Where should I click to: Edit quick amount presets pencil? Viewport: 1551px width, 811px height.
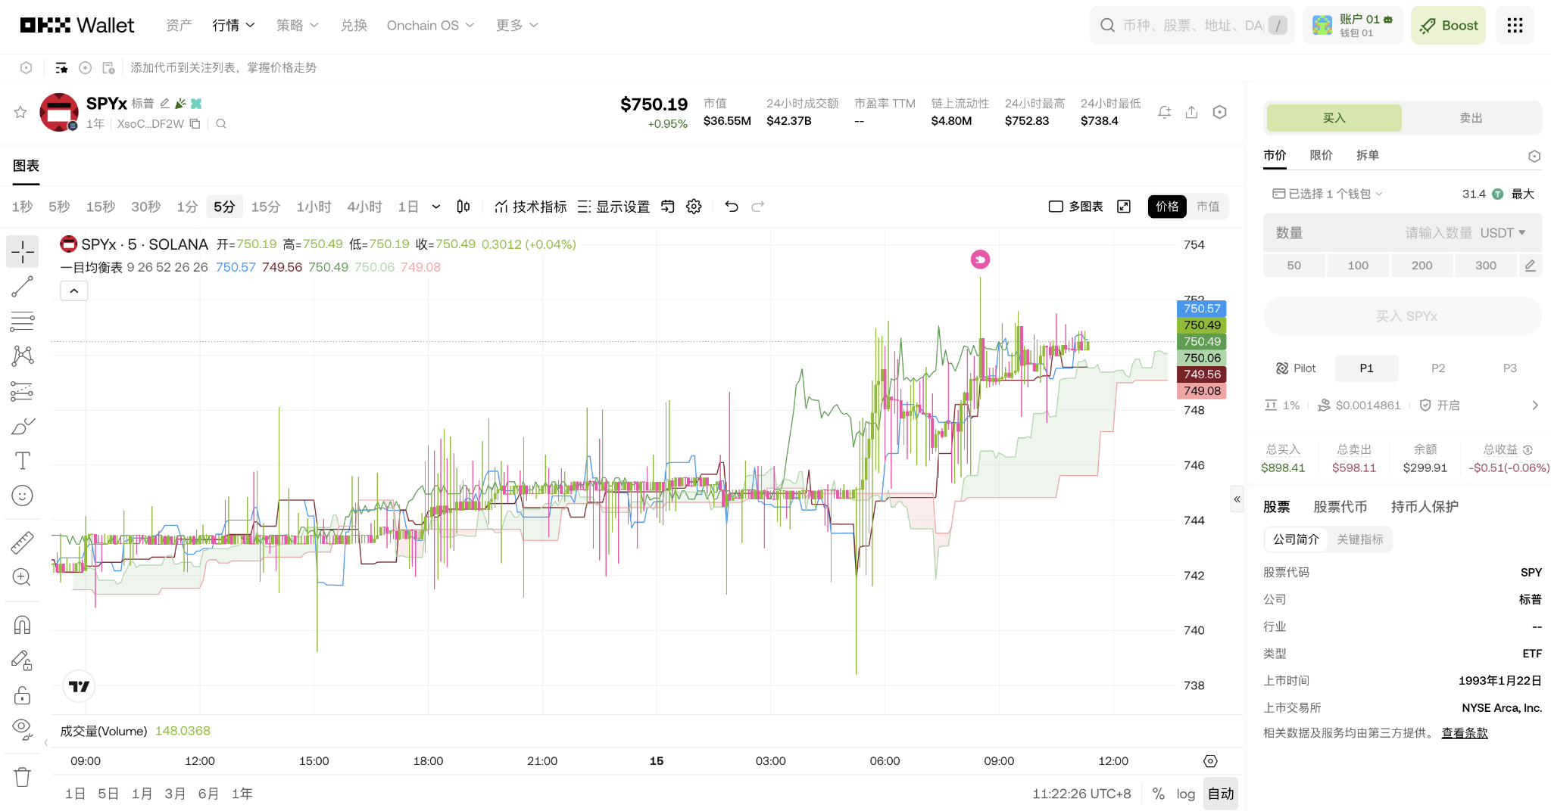(x=1530, y=266)
